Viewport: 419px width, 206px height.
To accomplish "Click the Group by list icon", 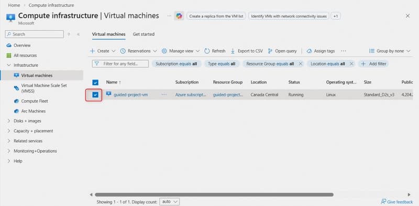I will click(372, 51).
